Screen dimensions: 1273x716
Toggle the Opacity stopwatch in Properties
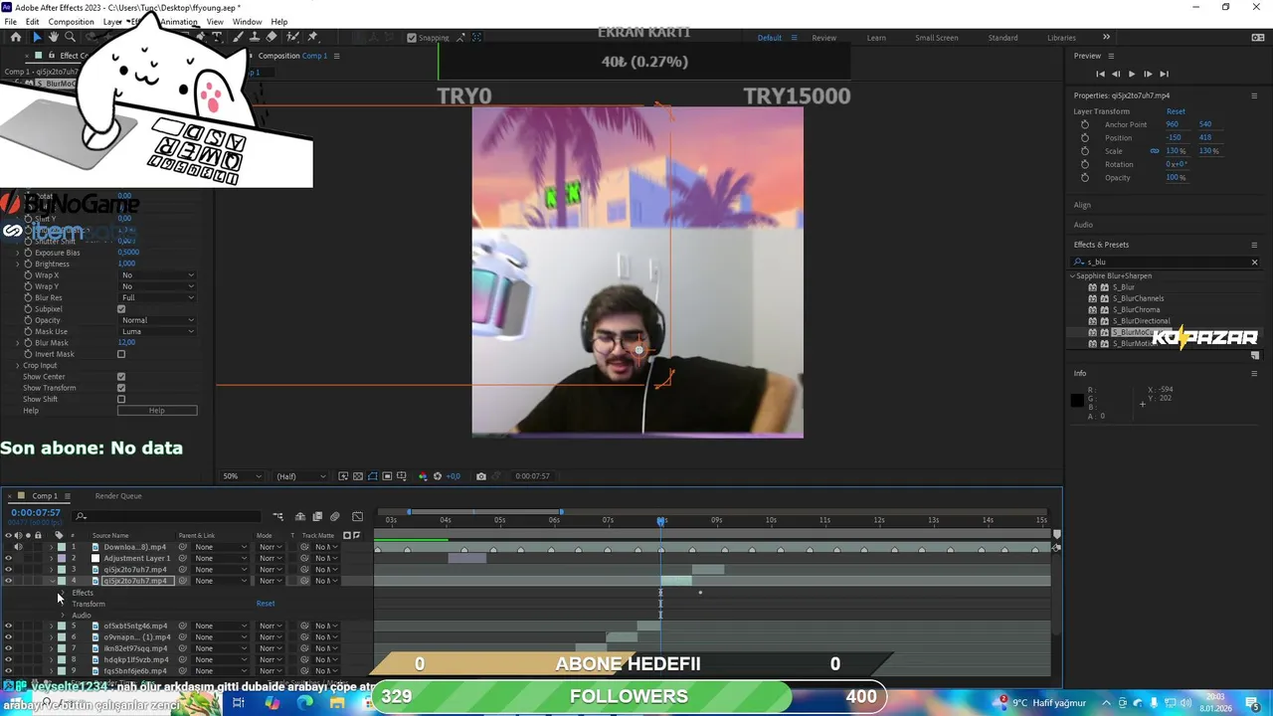coord(1085,177)
